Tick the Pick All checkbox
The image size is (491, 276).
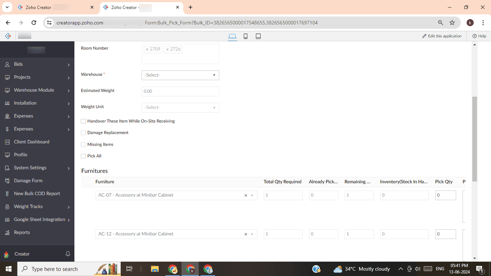[x=83, y=156]
